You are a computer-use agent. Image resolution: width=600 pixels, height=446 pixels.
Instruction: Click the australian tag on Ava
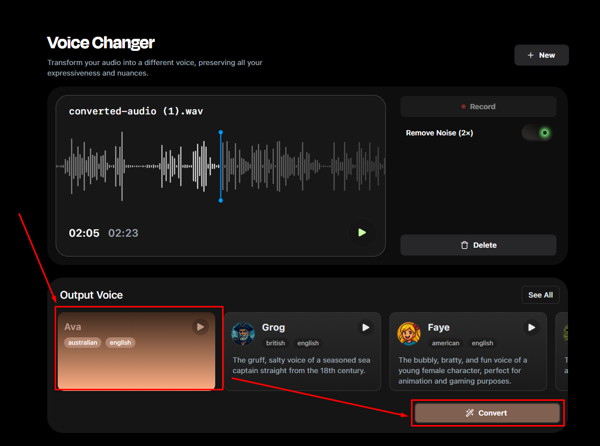(x=82, y=343)
